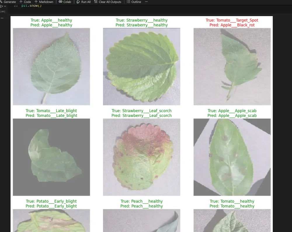Open the cell output ellipsis menu
Viewport: 292px width, 232px height.
[x=2, y=18]
